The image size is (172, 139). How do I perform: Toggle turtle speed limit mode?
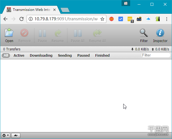coord(16,136)
